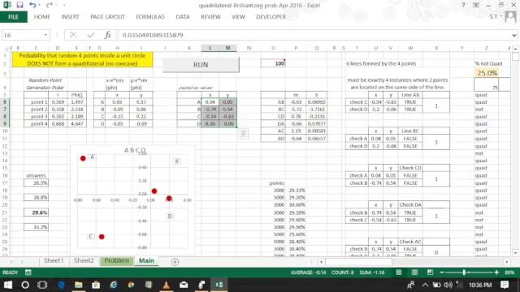Screen dimensions: 520x292
Task: Open File Explorer from taskbar
Action: (78, 285)
